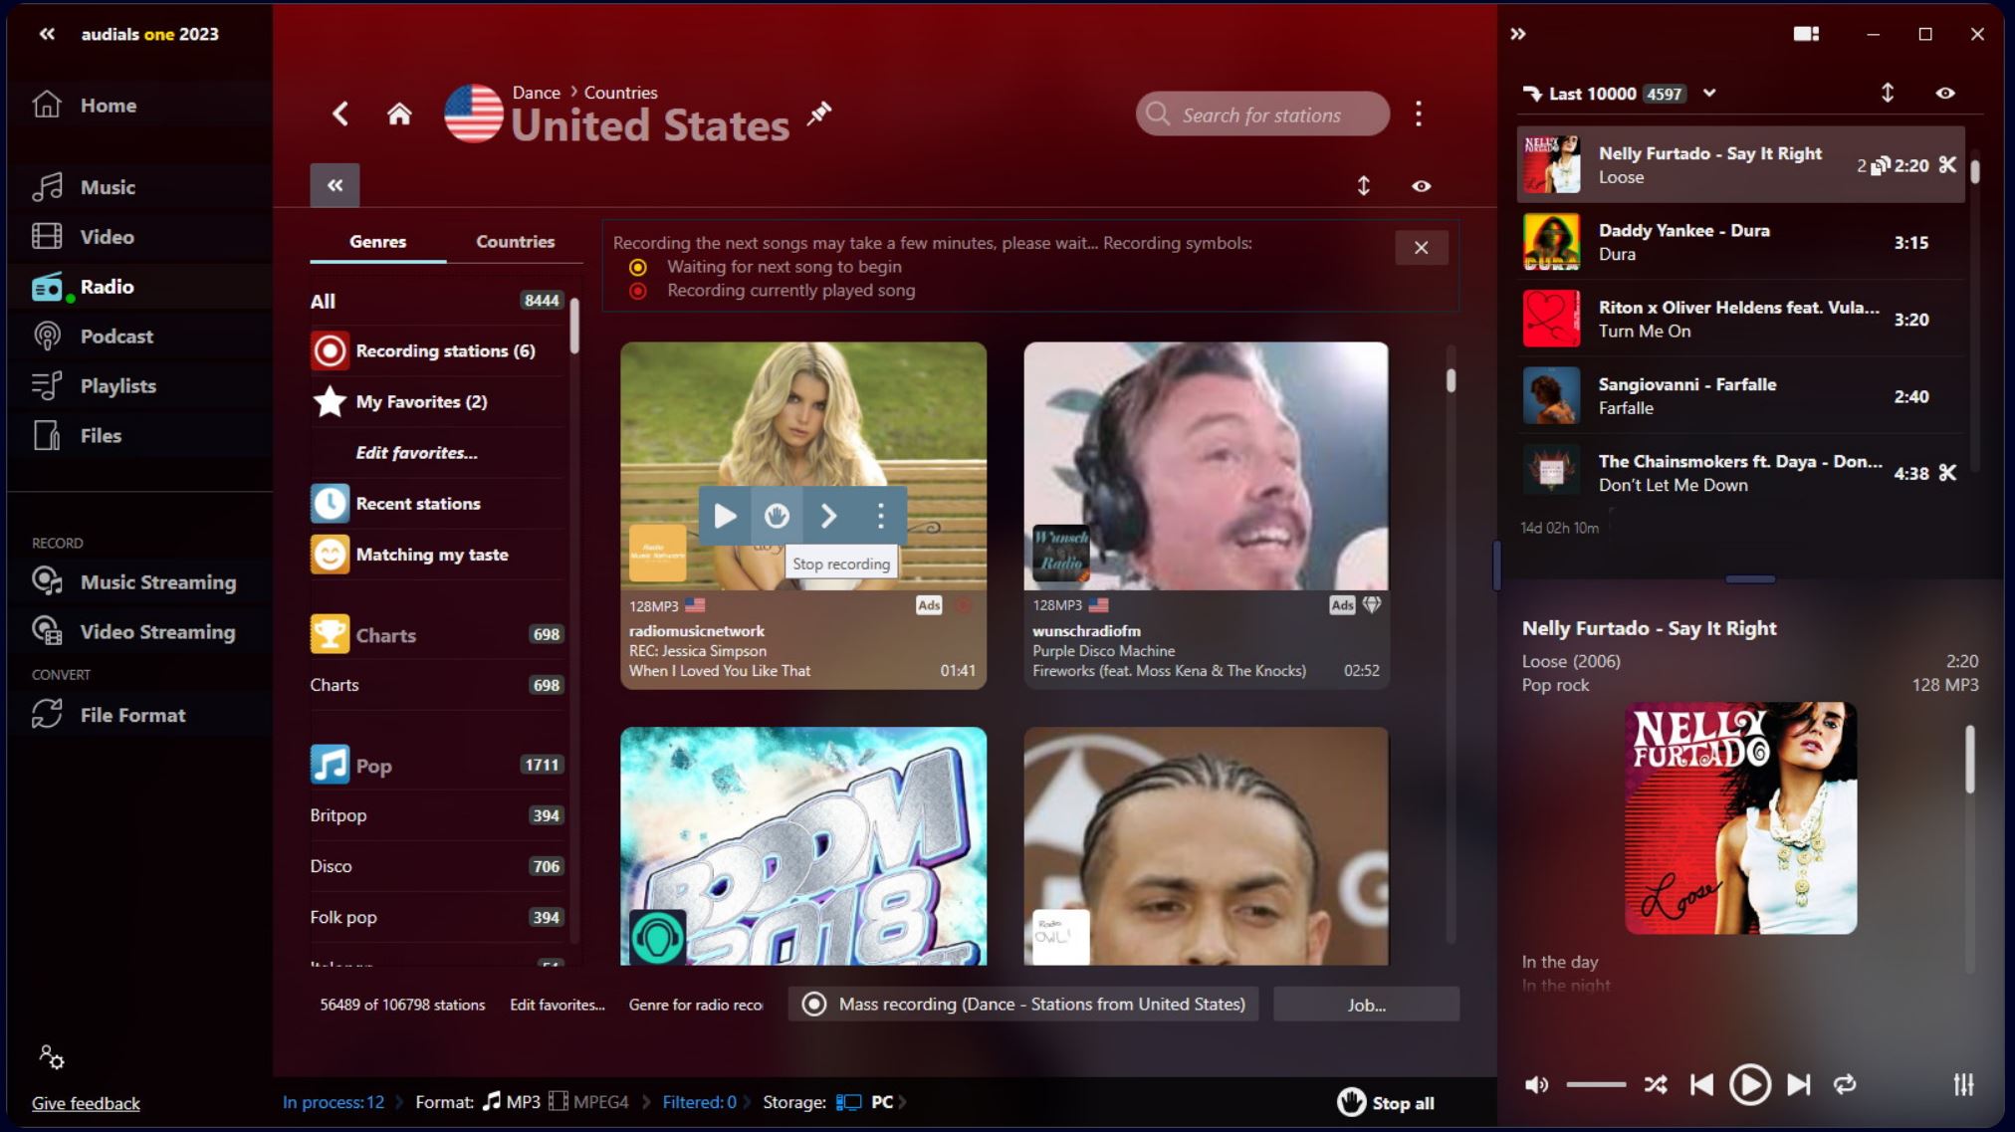Close the recording info banner
This screenshot has width=2015, height=1132.
1421,247
